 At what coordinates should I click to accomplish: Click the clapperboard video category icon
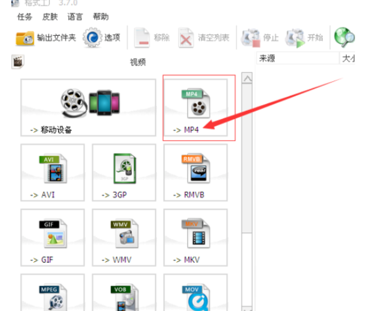18,62
